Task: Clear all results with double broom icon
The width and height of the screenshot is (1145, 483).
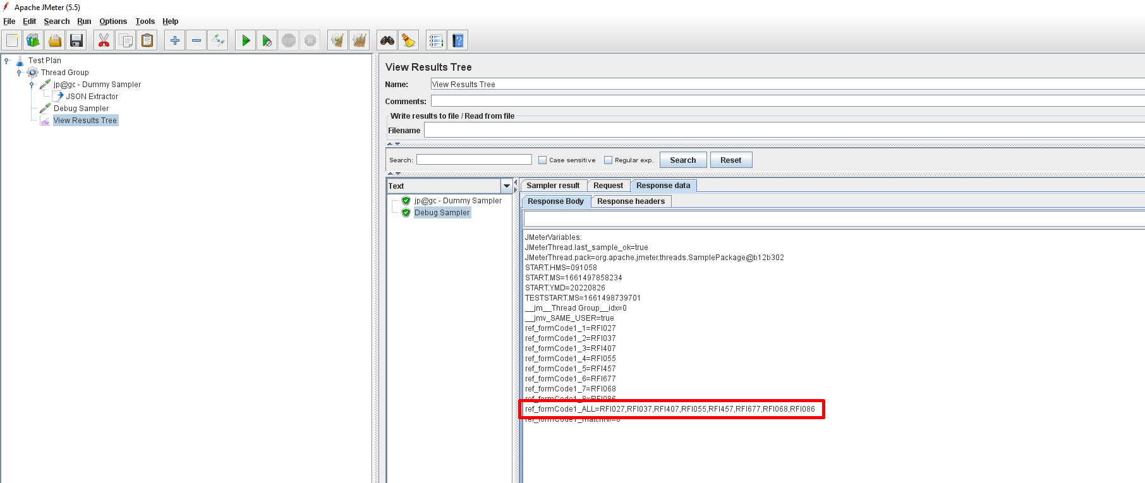Action: point(359,40)
